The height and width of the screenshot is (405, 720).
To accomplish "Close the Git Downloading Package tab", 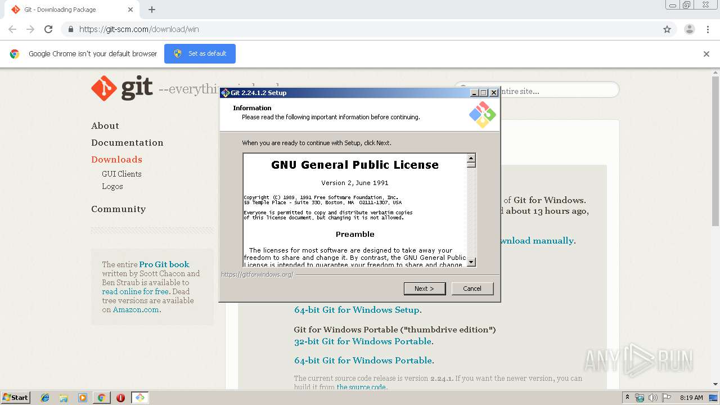I will click(130, 10).
